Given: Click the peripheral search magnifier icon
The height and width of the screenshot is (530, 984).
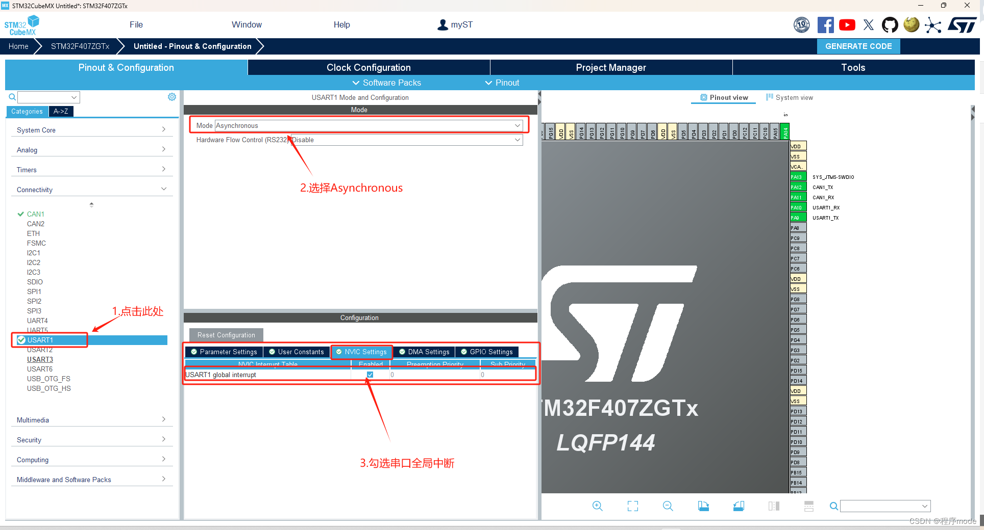Looking at the screenshot, I should [x=12, y=97].
